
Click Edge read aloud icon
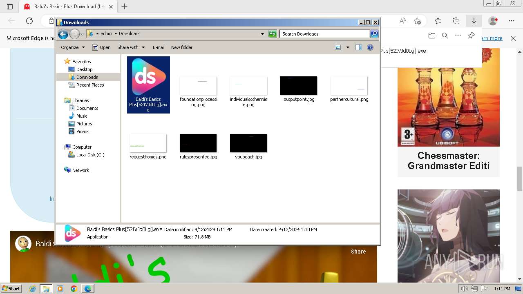(x=402, y=21)
